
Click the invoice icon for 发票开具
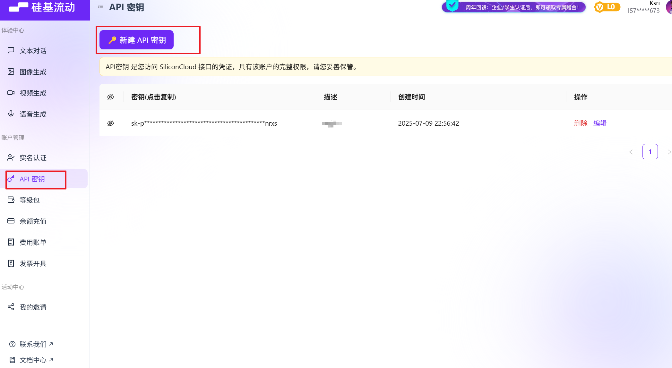tap(11, 263)
